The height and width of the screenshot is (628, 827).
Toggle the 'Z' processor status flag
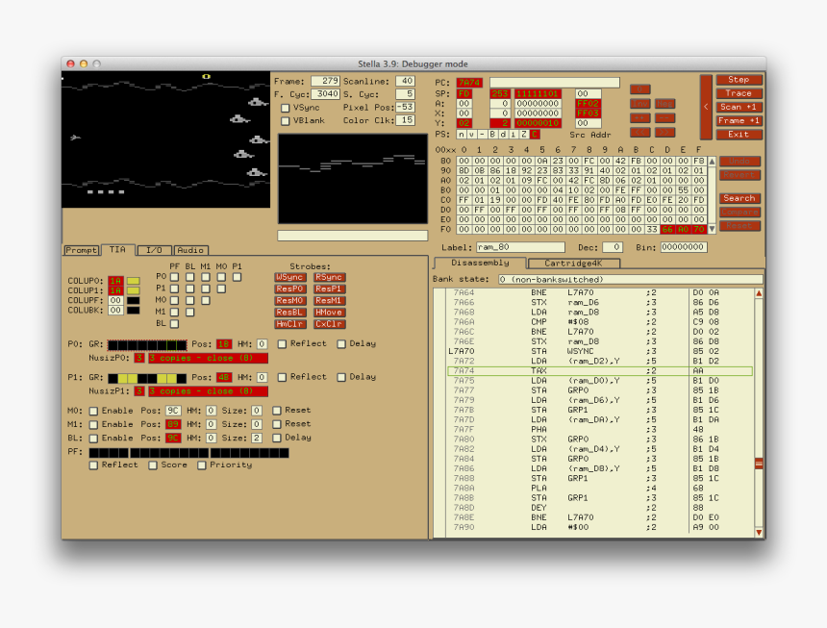coord(524,134)
